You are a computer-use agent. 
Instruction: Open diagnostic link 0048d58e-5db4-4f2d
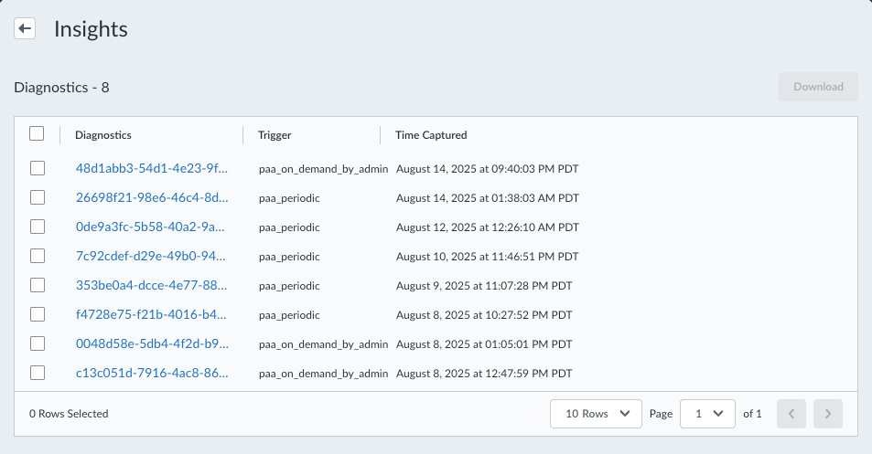point(152,344)
